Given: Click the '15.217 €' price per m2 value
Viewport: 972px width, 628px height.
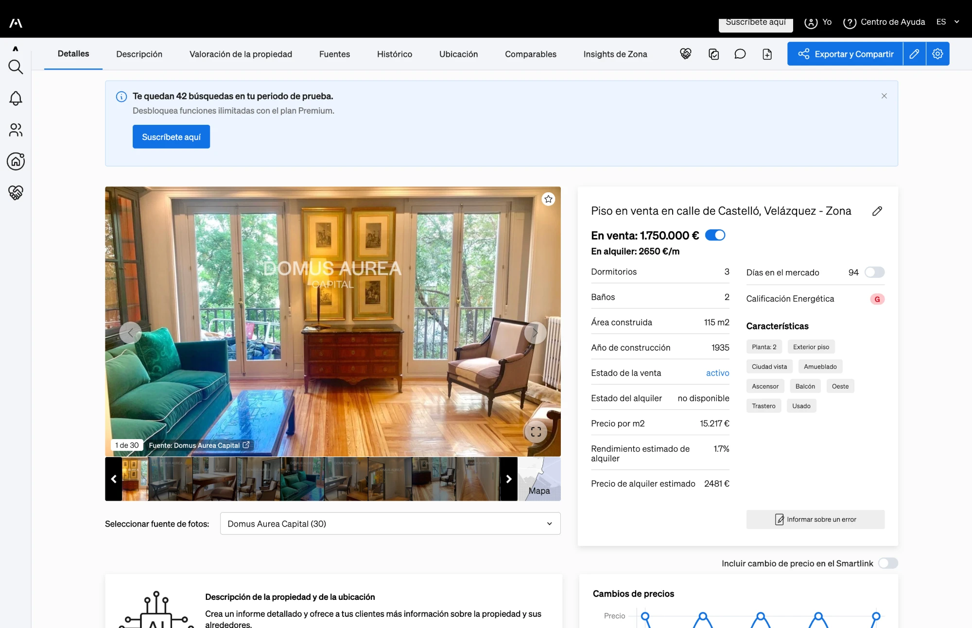Looking at the screenshot, I should (714, 424).
